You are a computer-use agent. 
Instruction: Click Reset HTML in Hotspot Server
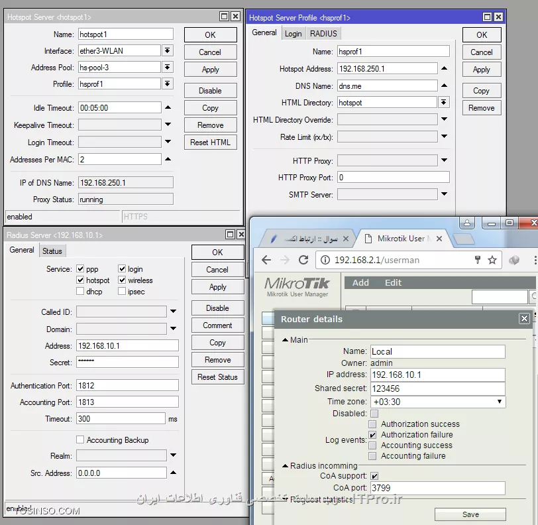point(210,142)
